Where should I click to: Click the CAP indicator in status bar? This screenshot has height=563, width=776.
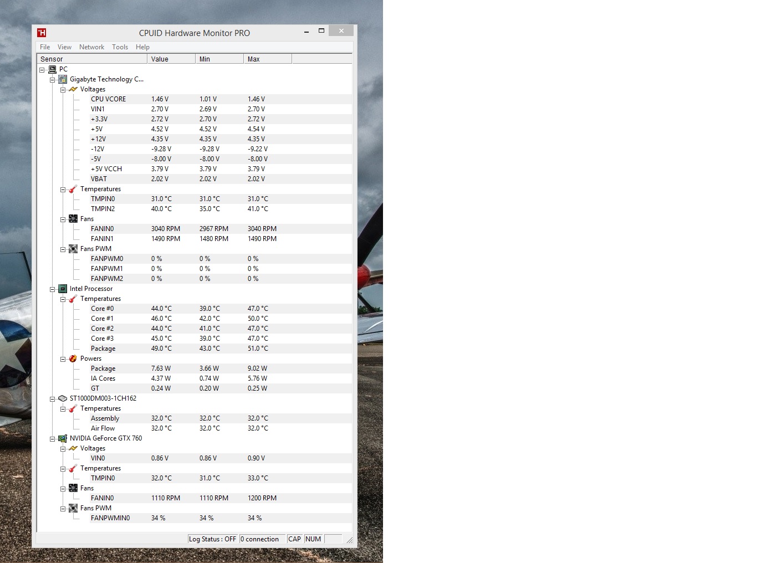294,539
